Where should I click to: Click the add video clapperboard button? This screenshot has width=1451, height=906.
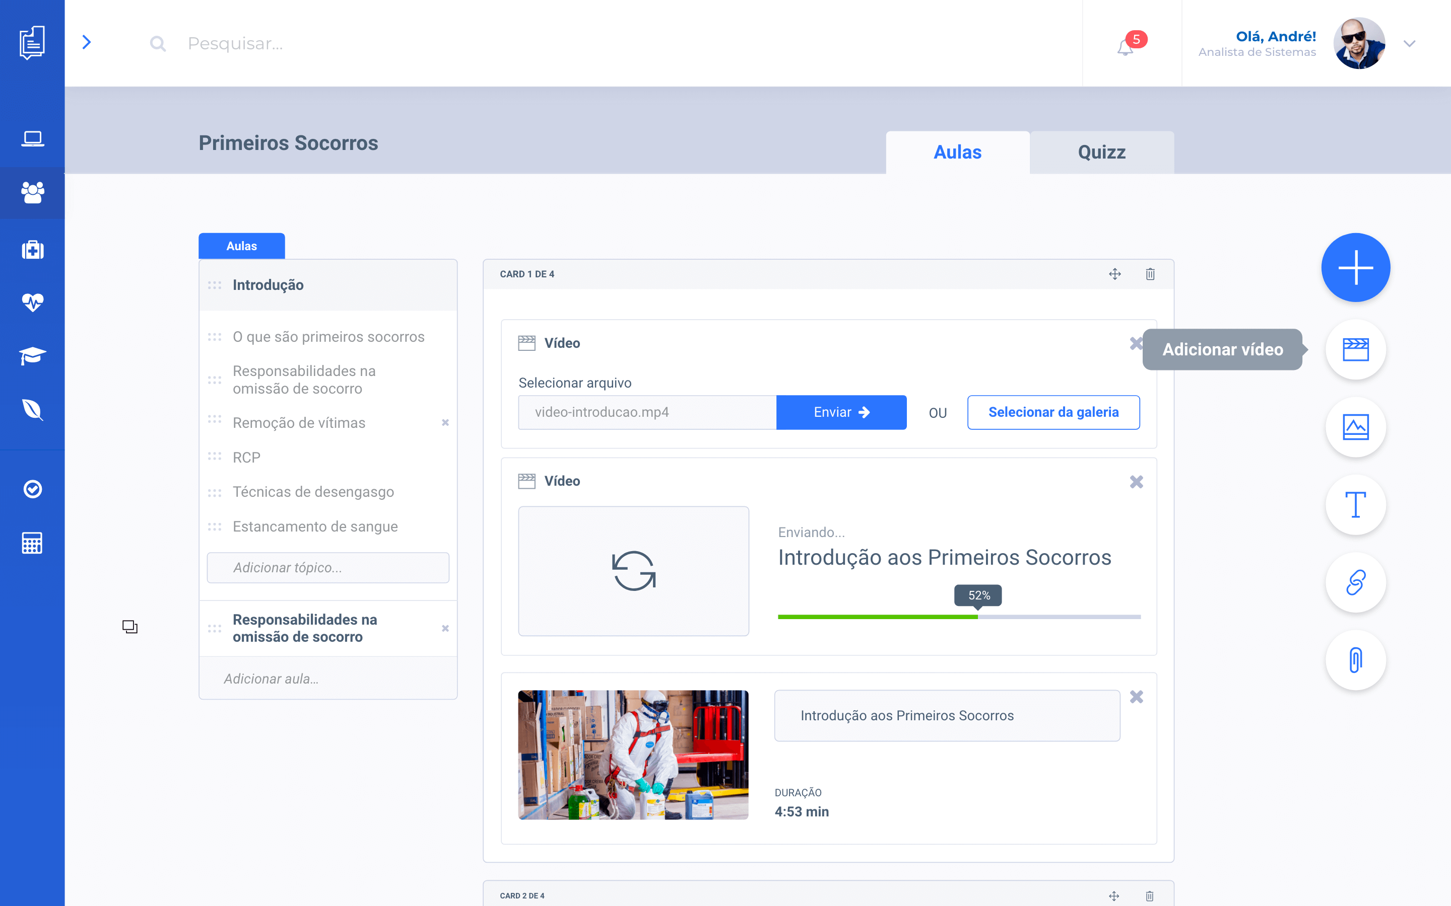point(1355,349)
